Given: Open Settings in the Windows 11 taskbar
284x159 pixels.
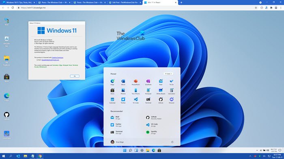Looking at the screenshot, I should [x=142, y=151].
